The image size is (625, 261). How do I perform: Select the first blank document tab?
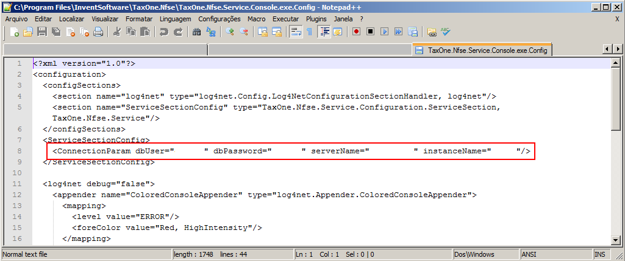point(105,50)
